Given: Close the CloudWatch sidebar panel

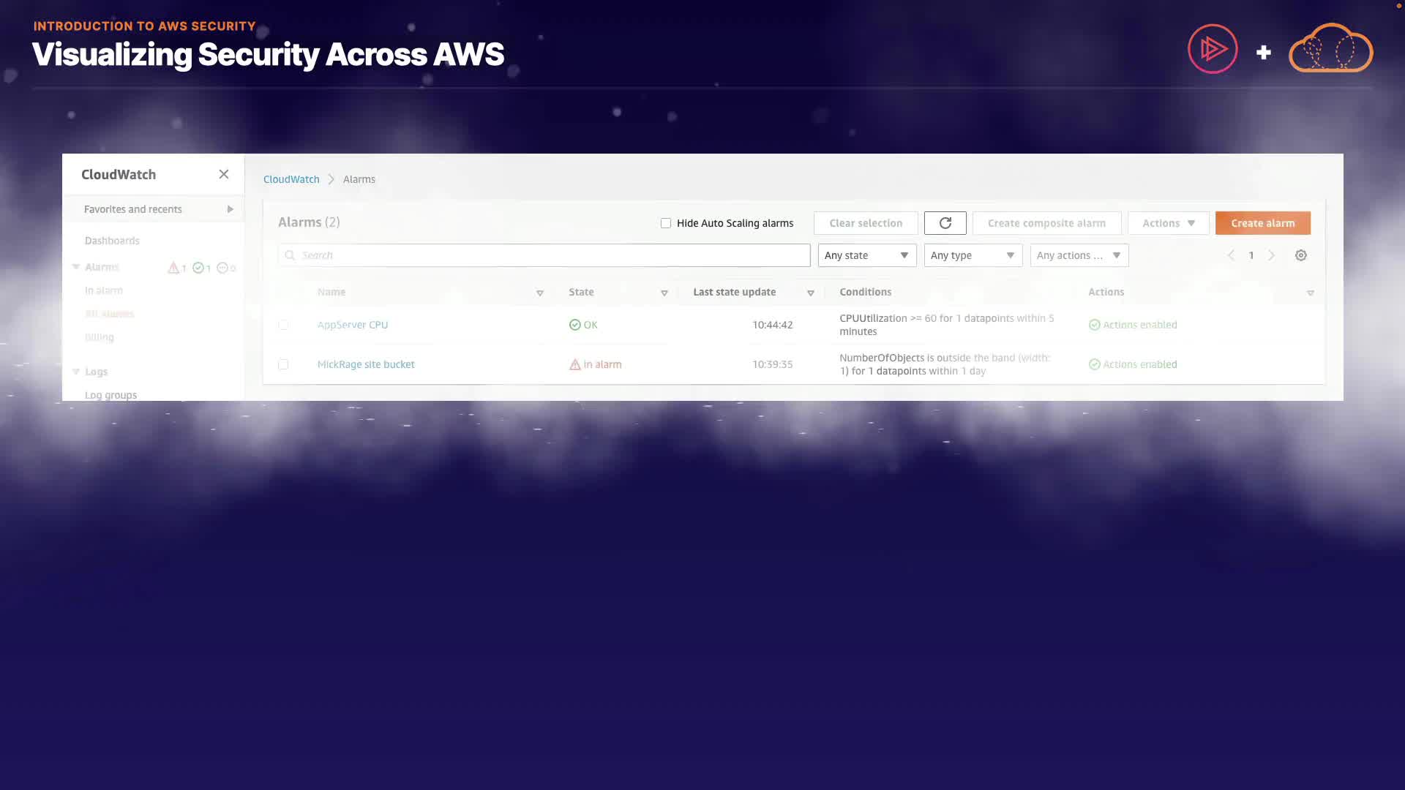Looking at the screenshot, I should 224,174.
